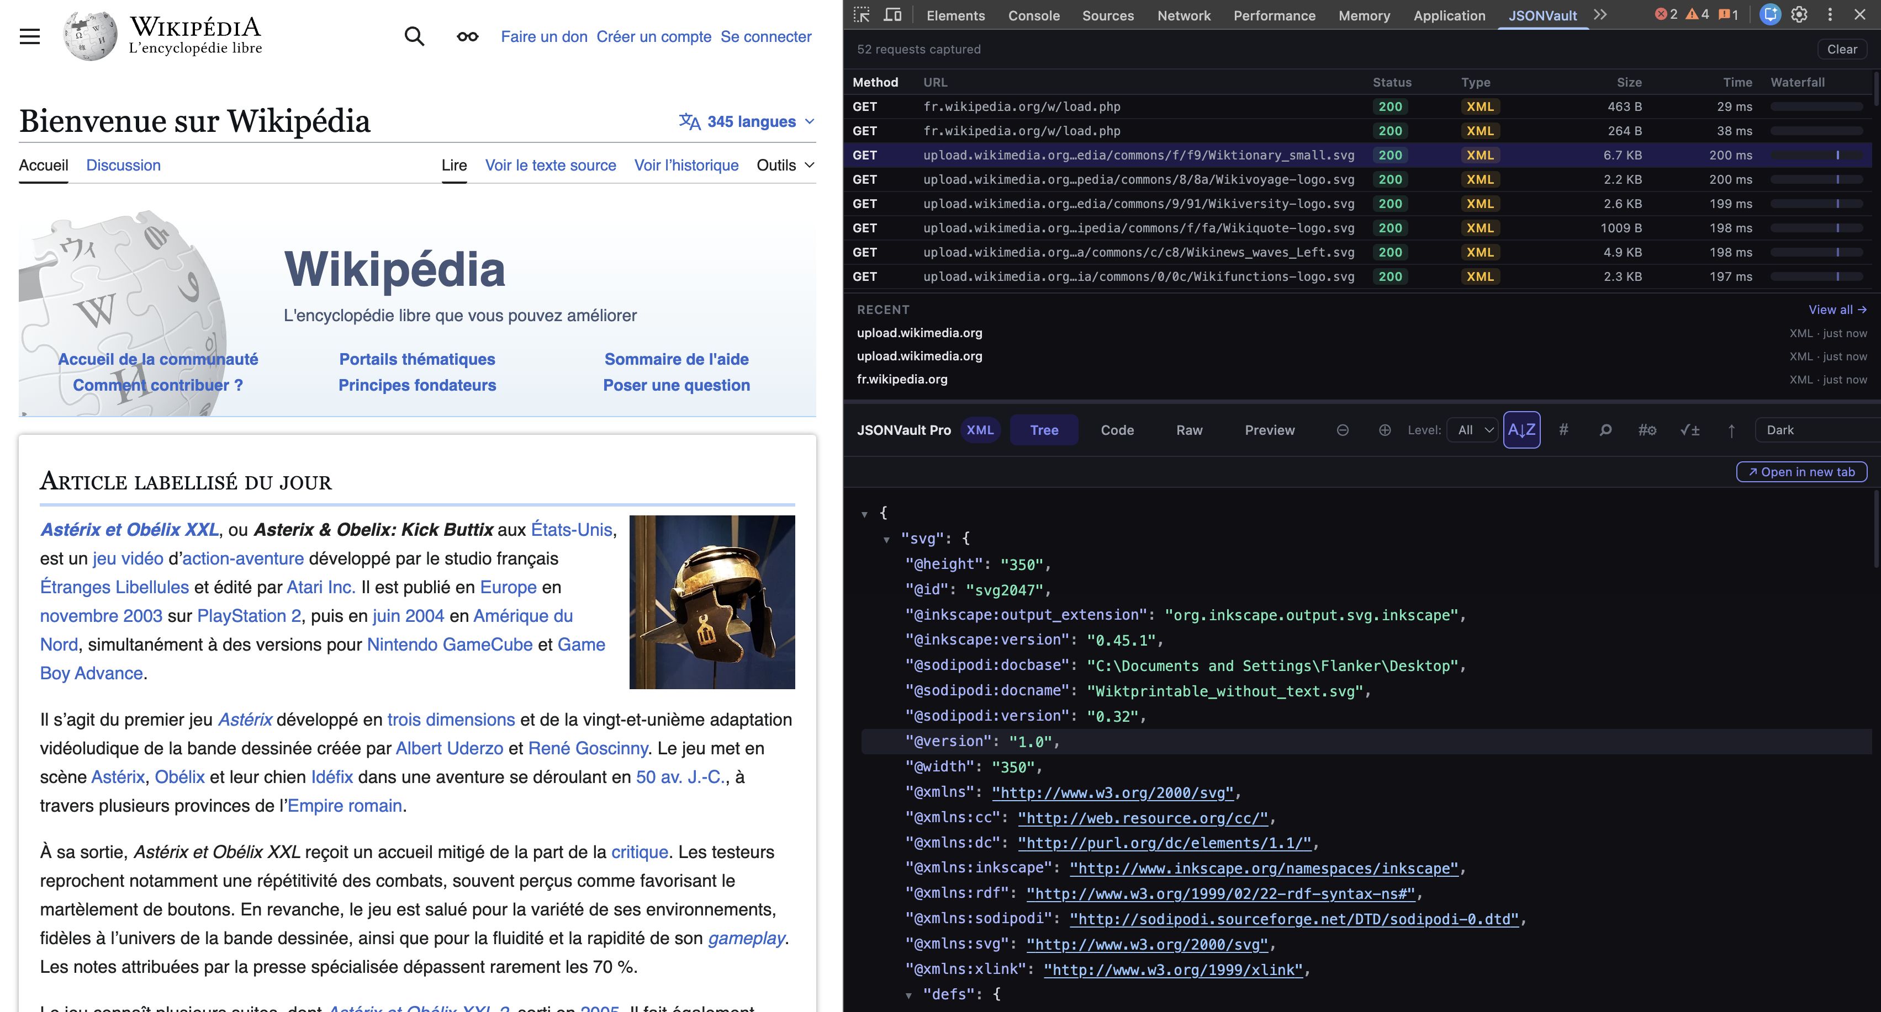Follow the Faire un don link
The image size is (1881, 1012).
pos(543,36)
